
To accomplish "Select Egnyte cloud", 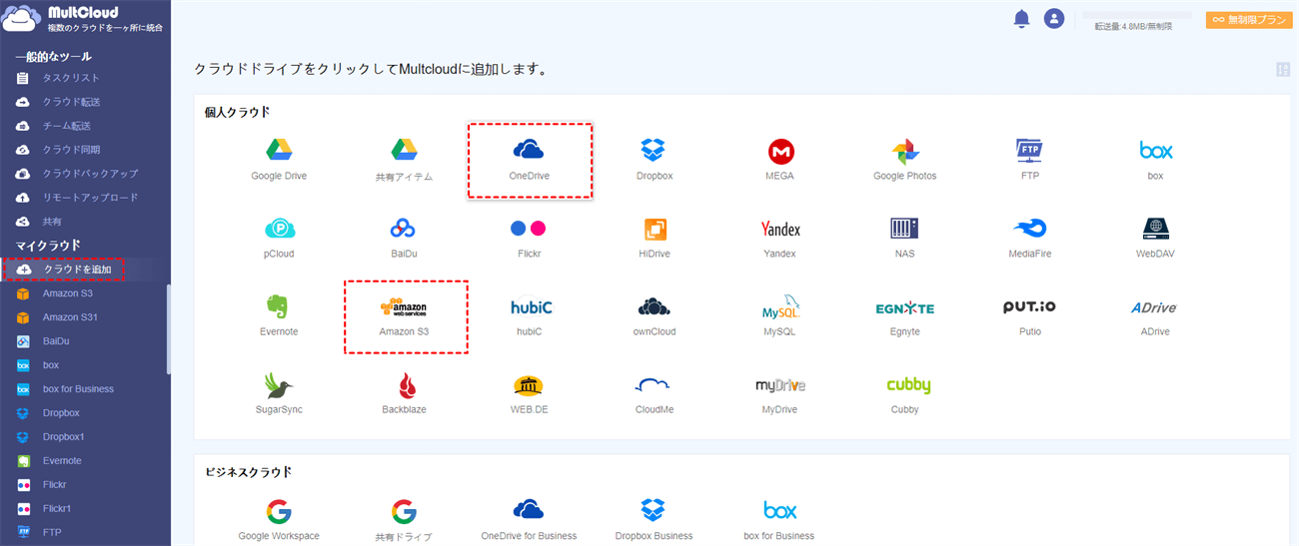I will coord(905,315).
